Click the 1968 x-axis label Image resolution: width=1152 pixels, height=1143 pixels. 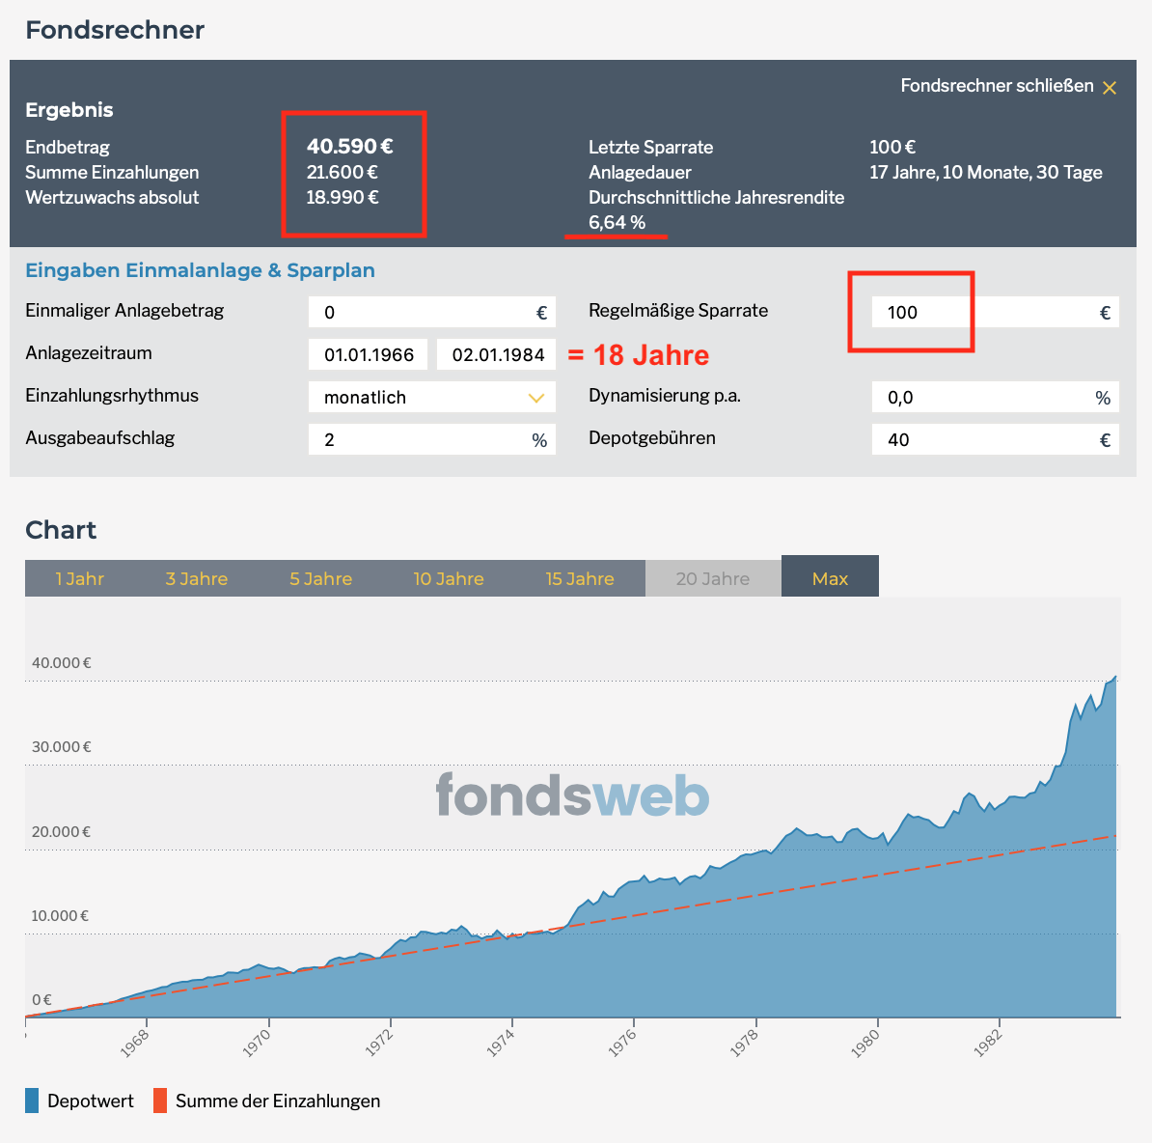(x=135, y=1043)
